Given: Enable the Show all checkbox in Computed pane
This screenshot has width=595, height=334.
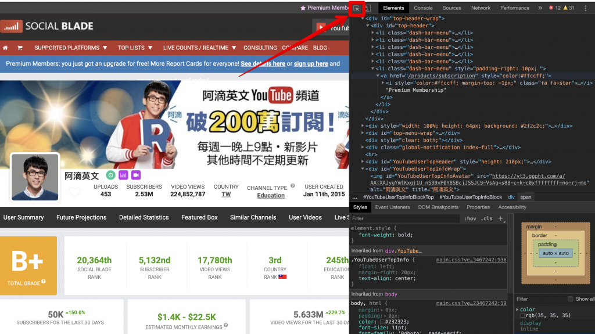Looking at the screenshot, I should [571, 299].
